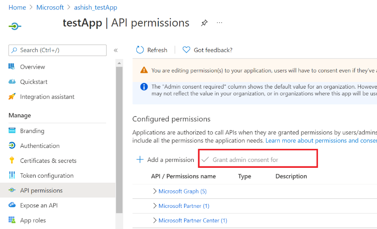
Task: Click the blue info circle icon
Action: 144,86
